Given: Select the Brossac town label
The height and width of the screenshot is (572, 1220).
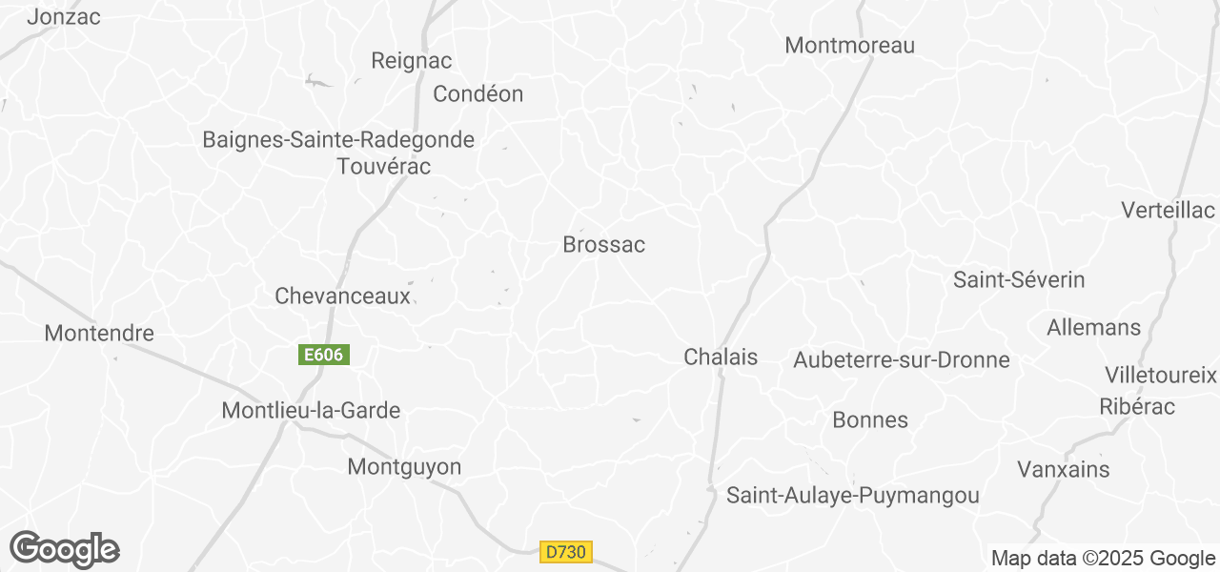Looking at the screenshot, I should (x=604, y=245).
